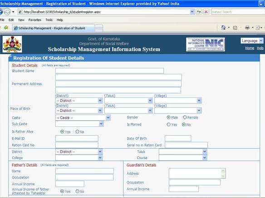Select No for Is Father Alive
This screenshot has height=198, width=265.
[x=77, y=132]
